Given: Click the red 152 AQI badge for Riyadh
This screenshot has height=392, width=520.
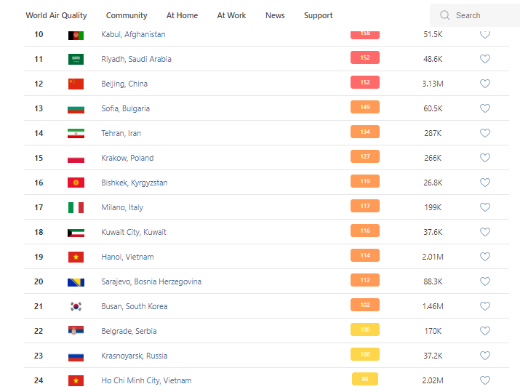Looking at the screenshot, I should [365, 58].
